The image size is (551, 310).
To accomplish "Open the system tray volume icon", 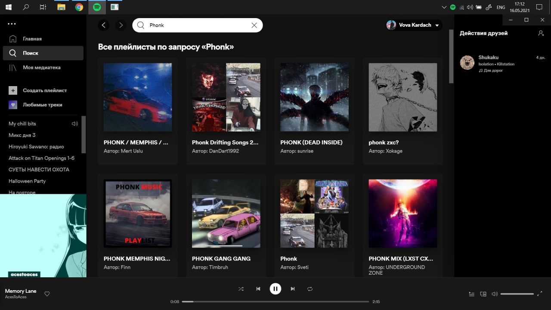I will tap(470, 7).
